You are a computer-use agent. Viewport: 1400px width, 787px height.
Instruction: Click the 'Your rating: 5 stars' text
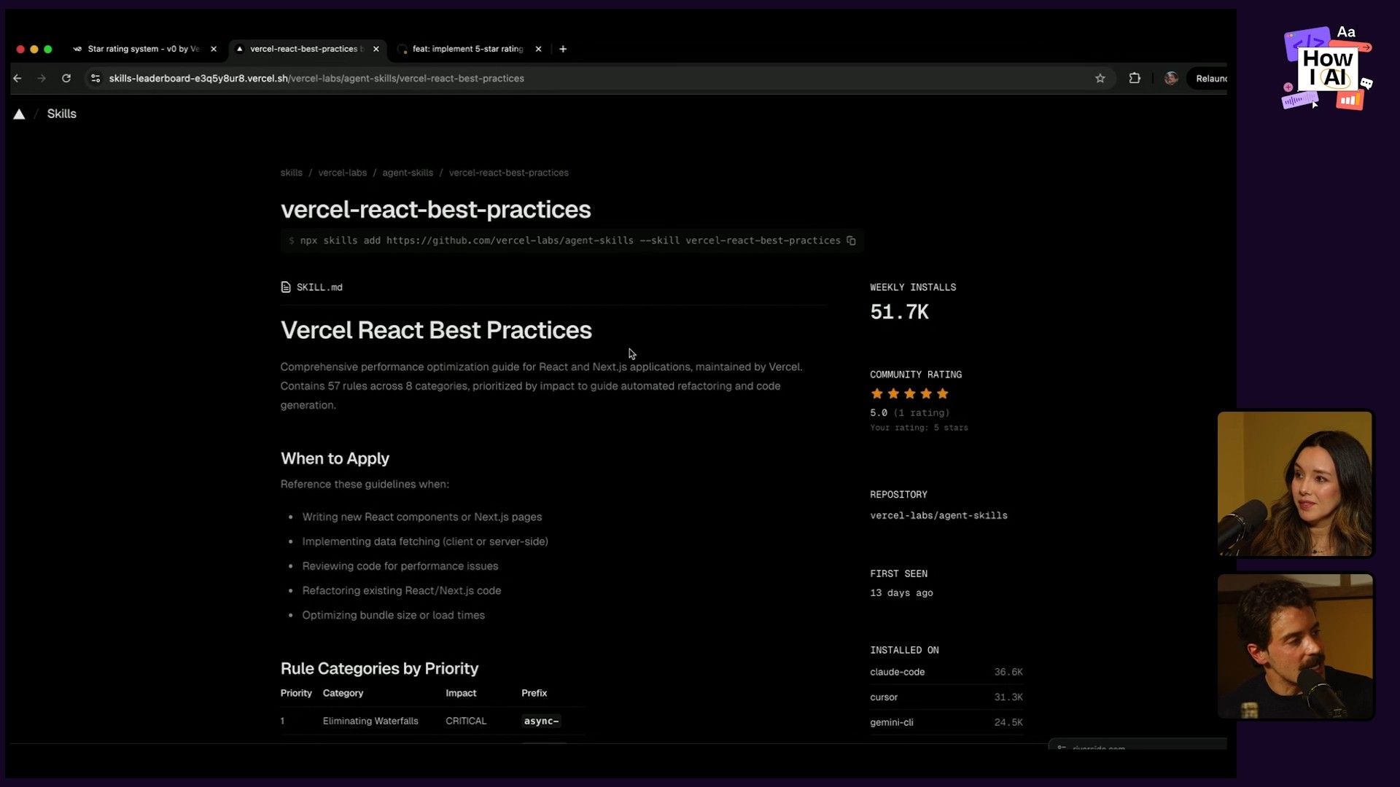919,428
